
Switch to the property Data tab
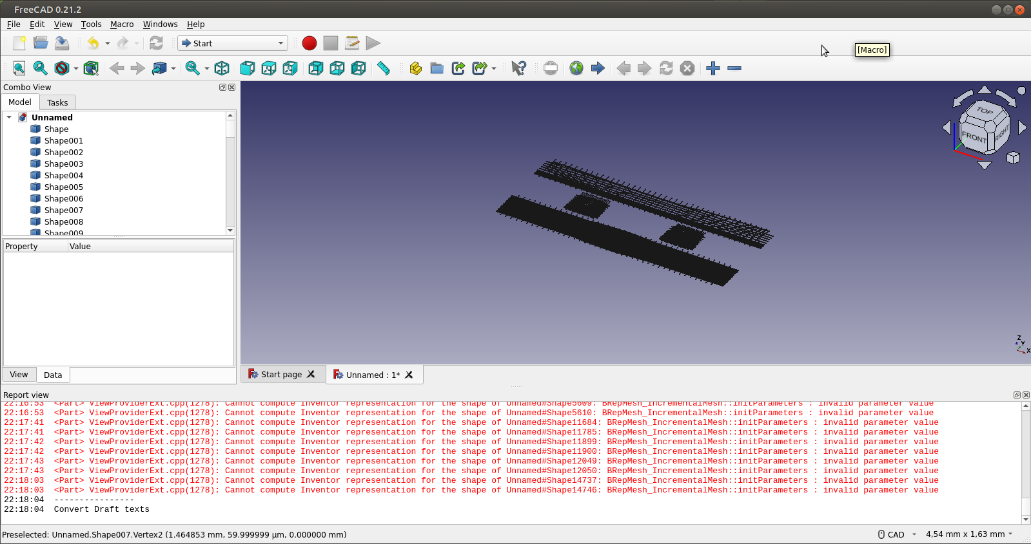[53, 375]
